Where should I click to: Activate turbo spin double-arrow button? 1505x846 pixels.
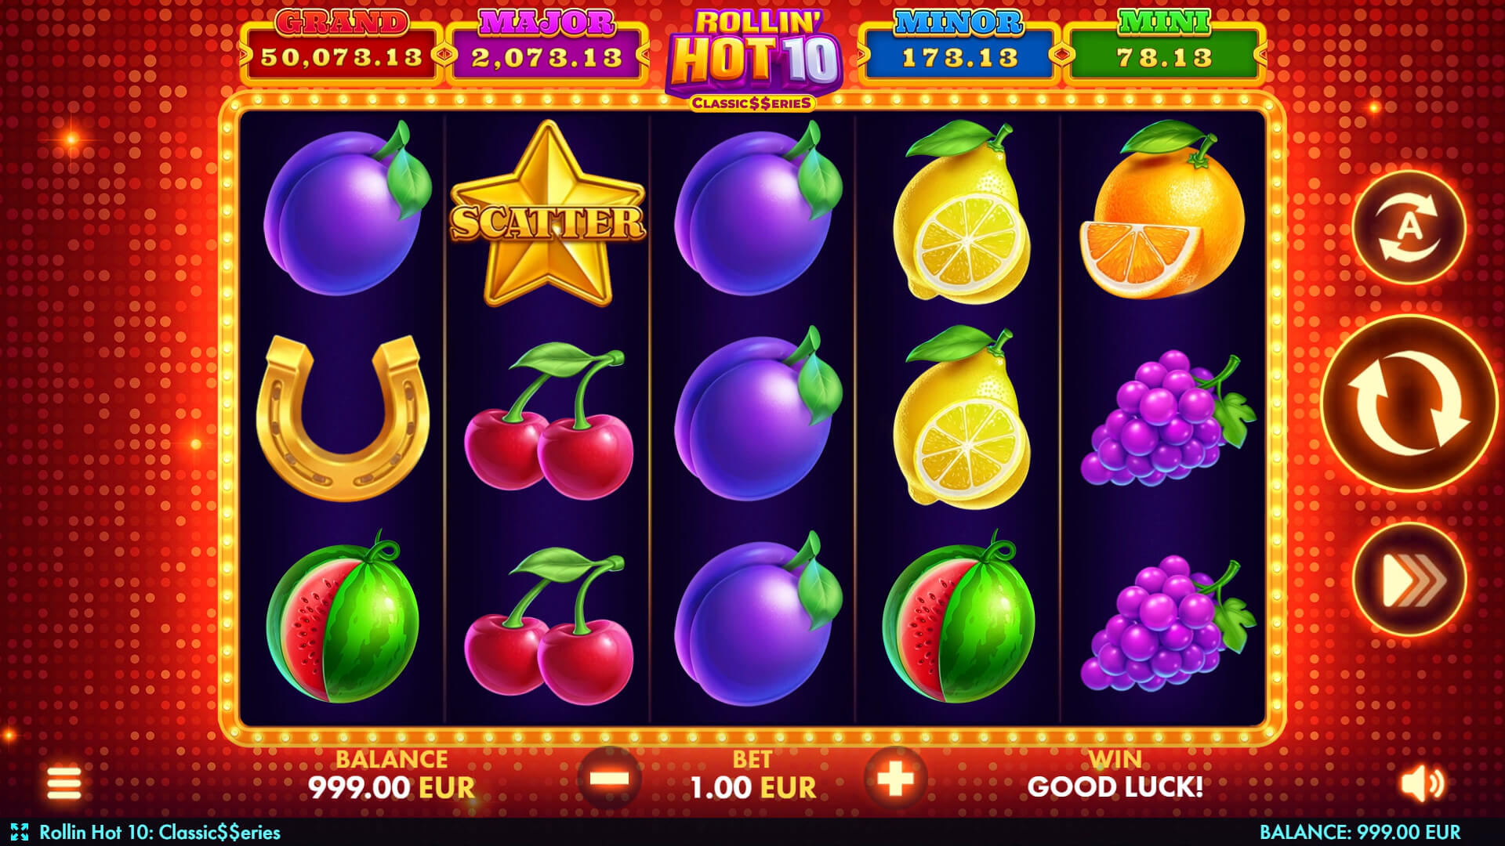pos(1409,580)
